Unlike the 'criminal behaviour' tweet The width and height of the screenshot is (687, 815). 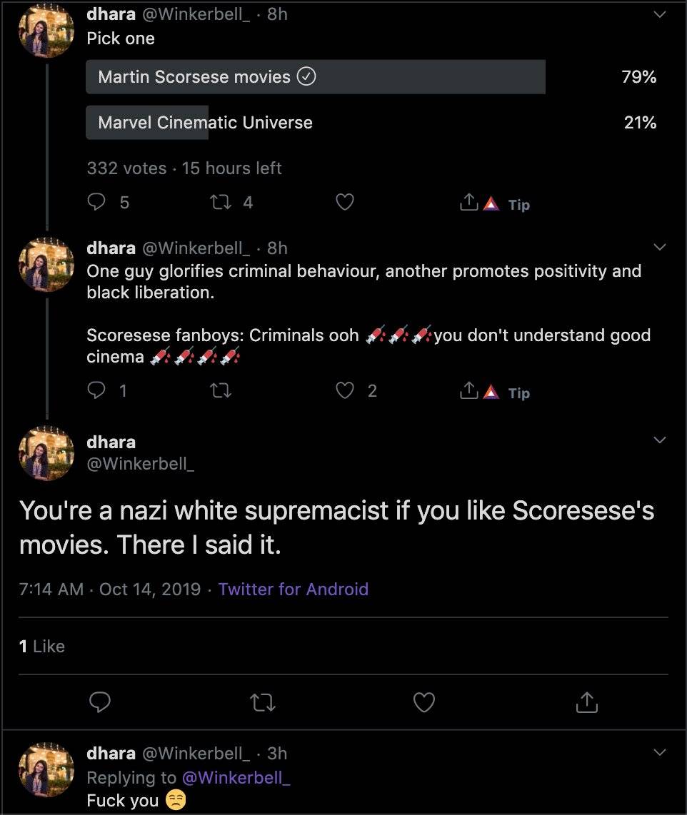coord(344,390)
